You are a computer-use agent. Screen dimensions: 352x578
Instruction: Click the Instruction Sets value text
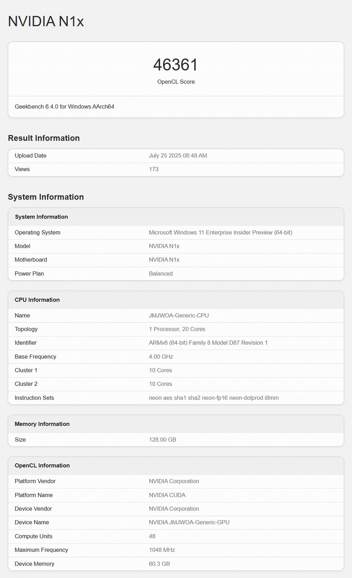214,398
